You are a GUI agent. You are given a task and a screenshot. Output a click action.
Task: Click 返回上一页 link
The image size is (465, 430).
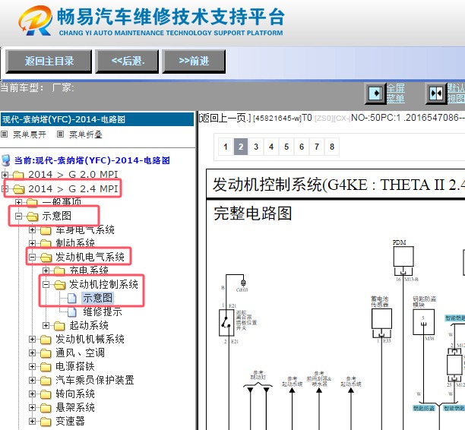225,118
